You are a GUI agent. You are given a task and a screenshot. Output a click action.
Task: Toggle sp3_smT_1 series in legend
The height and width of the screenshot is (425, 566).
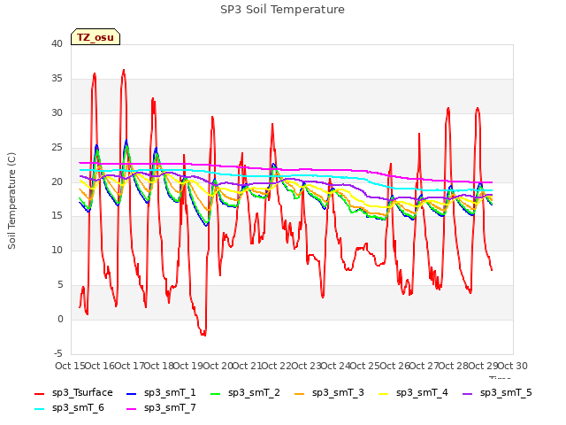(161, 393)
